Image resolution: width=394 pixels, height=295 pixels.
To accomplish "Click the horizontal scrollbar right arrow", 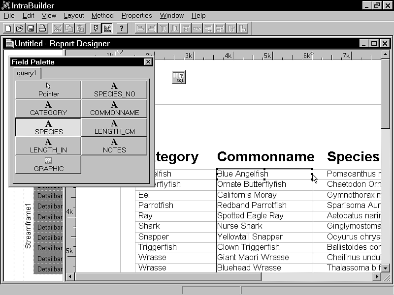I will [377, 277].
